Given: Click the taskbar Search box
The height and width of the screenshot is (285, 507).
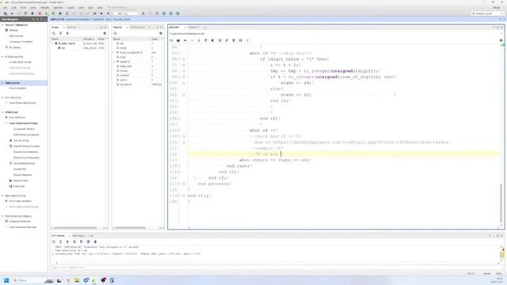Looking at the screenshot, I should click(32, 280).
